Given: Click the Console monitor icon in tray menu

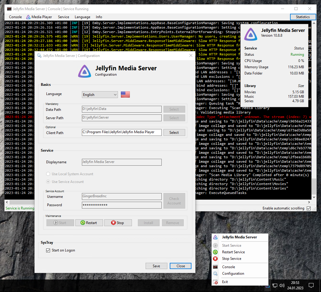Looking at the screenshot, I should tap(215, 267).
